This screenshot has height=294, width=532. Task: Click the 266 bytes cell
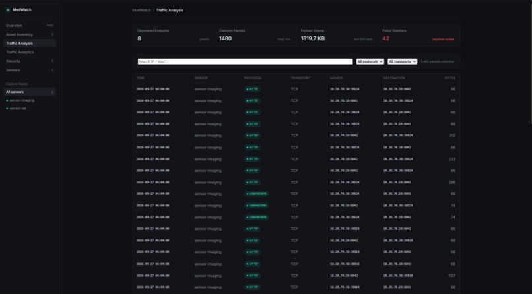(x=452, y=182)
